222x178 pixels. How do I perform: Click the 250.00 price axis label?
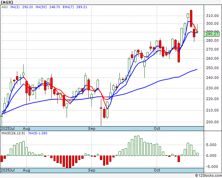click(212, 68)
